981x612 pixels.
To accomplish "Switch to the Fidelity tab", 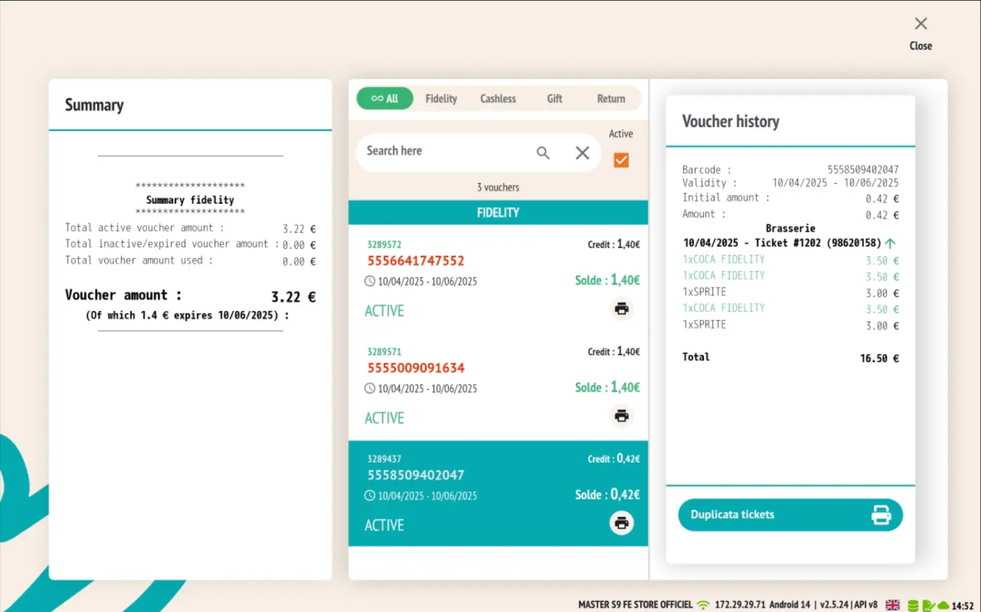I will tap(441, 98).
